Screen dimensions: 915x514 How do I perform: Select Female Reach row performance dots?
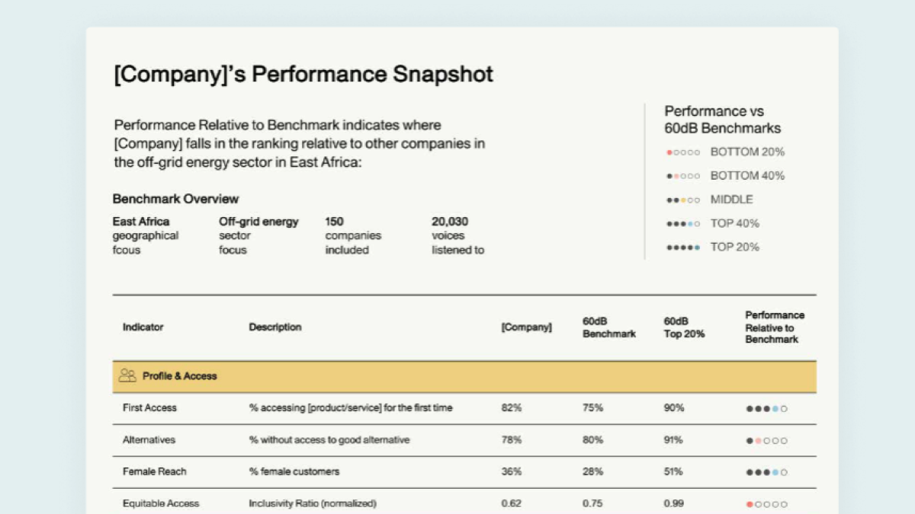coord(766,472)
